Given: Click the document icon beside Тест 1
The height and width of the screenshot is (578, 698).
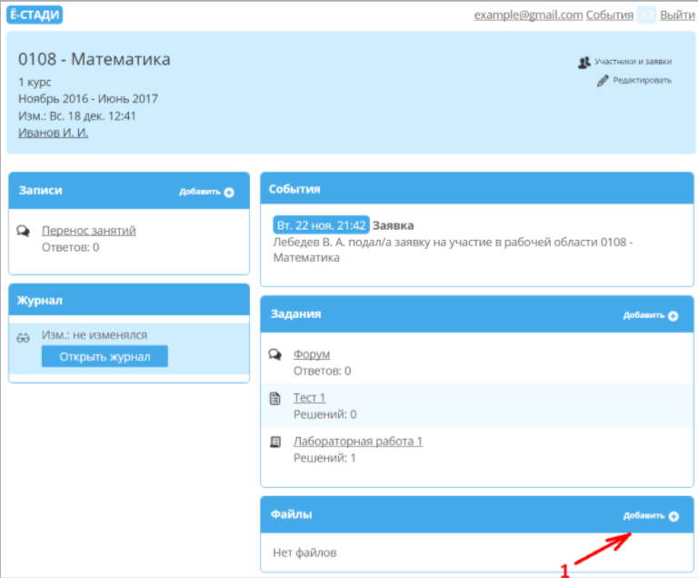Looking at the screenshot, I should pos(275,399).
